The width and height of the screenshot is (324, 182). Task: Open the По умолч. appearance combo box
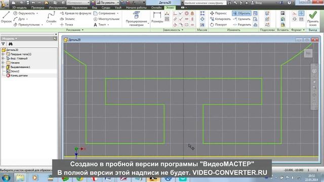tap(107, 3)
